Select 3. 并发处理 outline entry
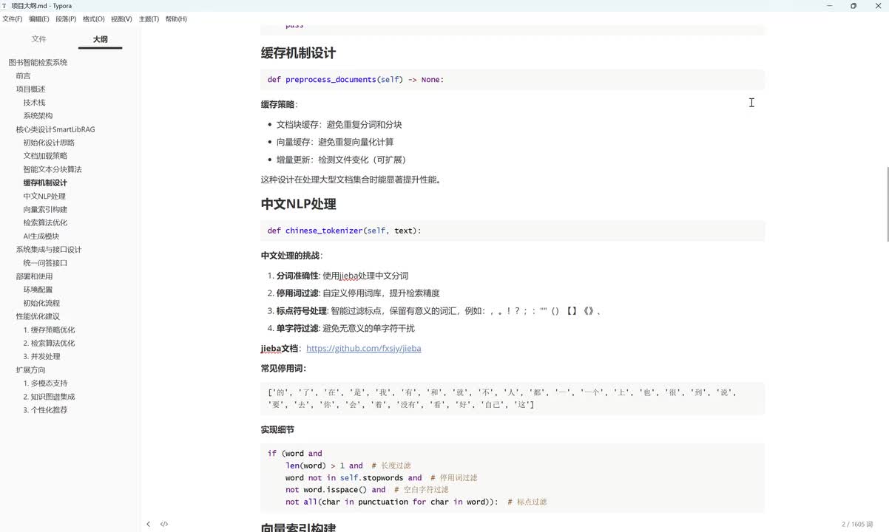889x532 pixels. 41,356
